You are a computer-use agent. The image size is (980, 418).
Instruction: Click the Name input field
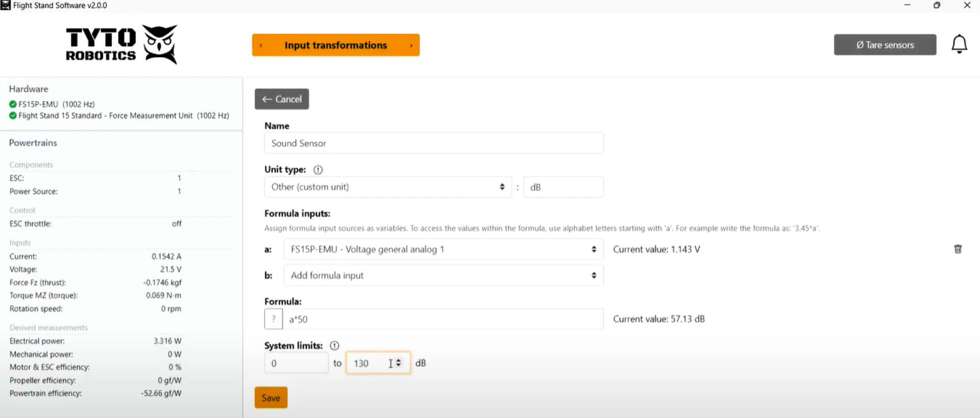click(433, 143)
